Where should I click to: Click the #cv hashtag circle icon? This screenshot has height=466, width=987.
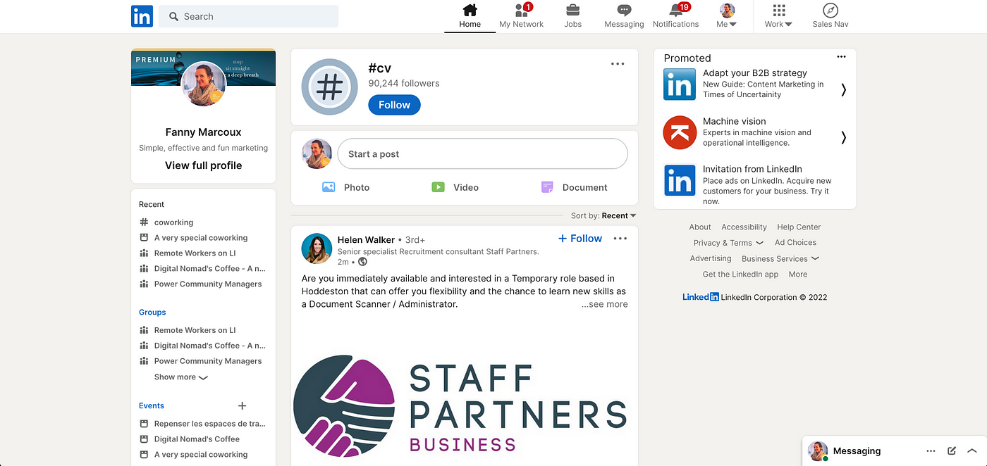coord(329,87)
